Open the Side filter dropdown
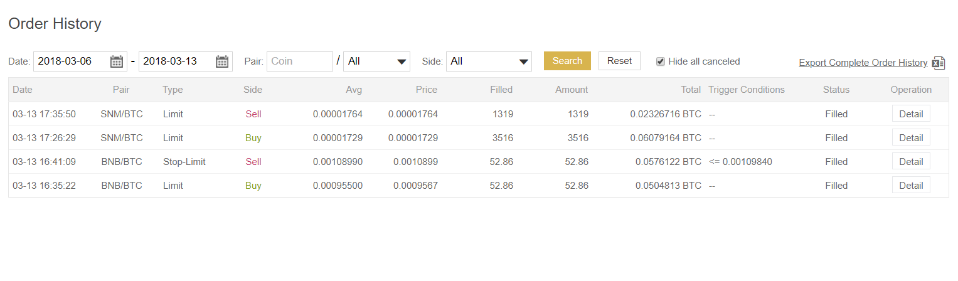Image resolution: width=958 pixels, height=281 pixels. tap(489, 61)
